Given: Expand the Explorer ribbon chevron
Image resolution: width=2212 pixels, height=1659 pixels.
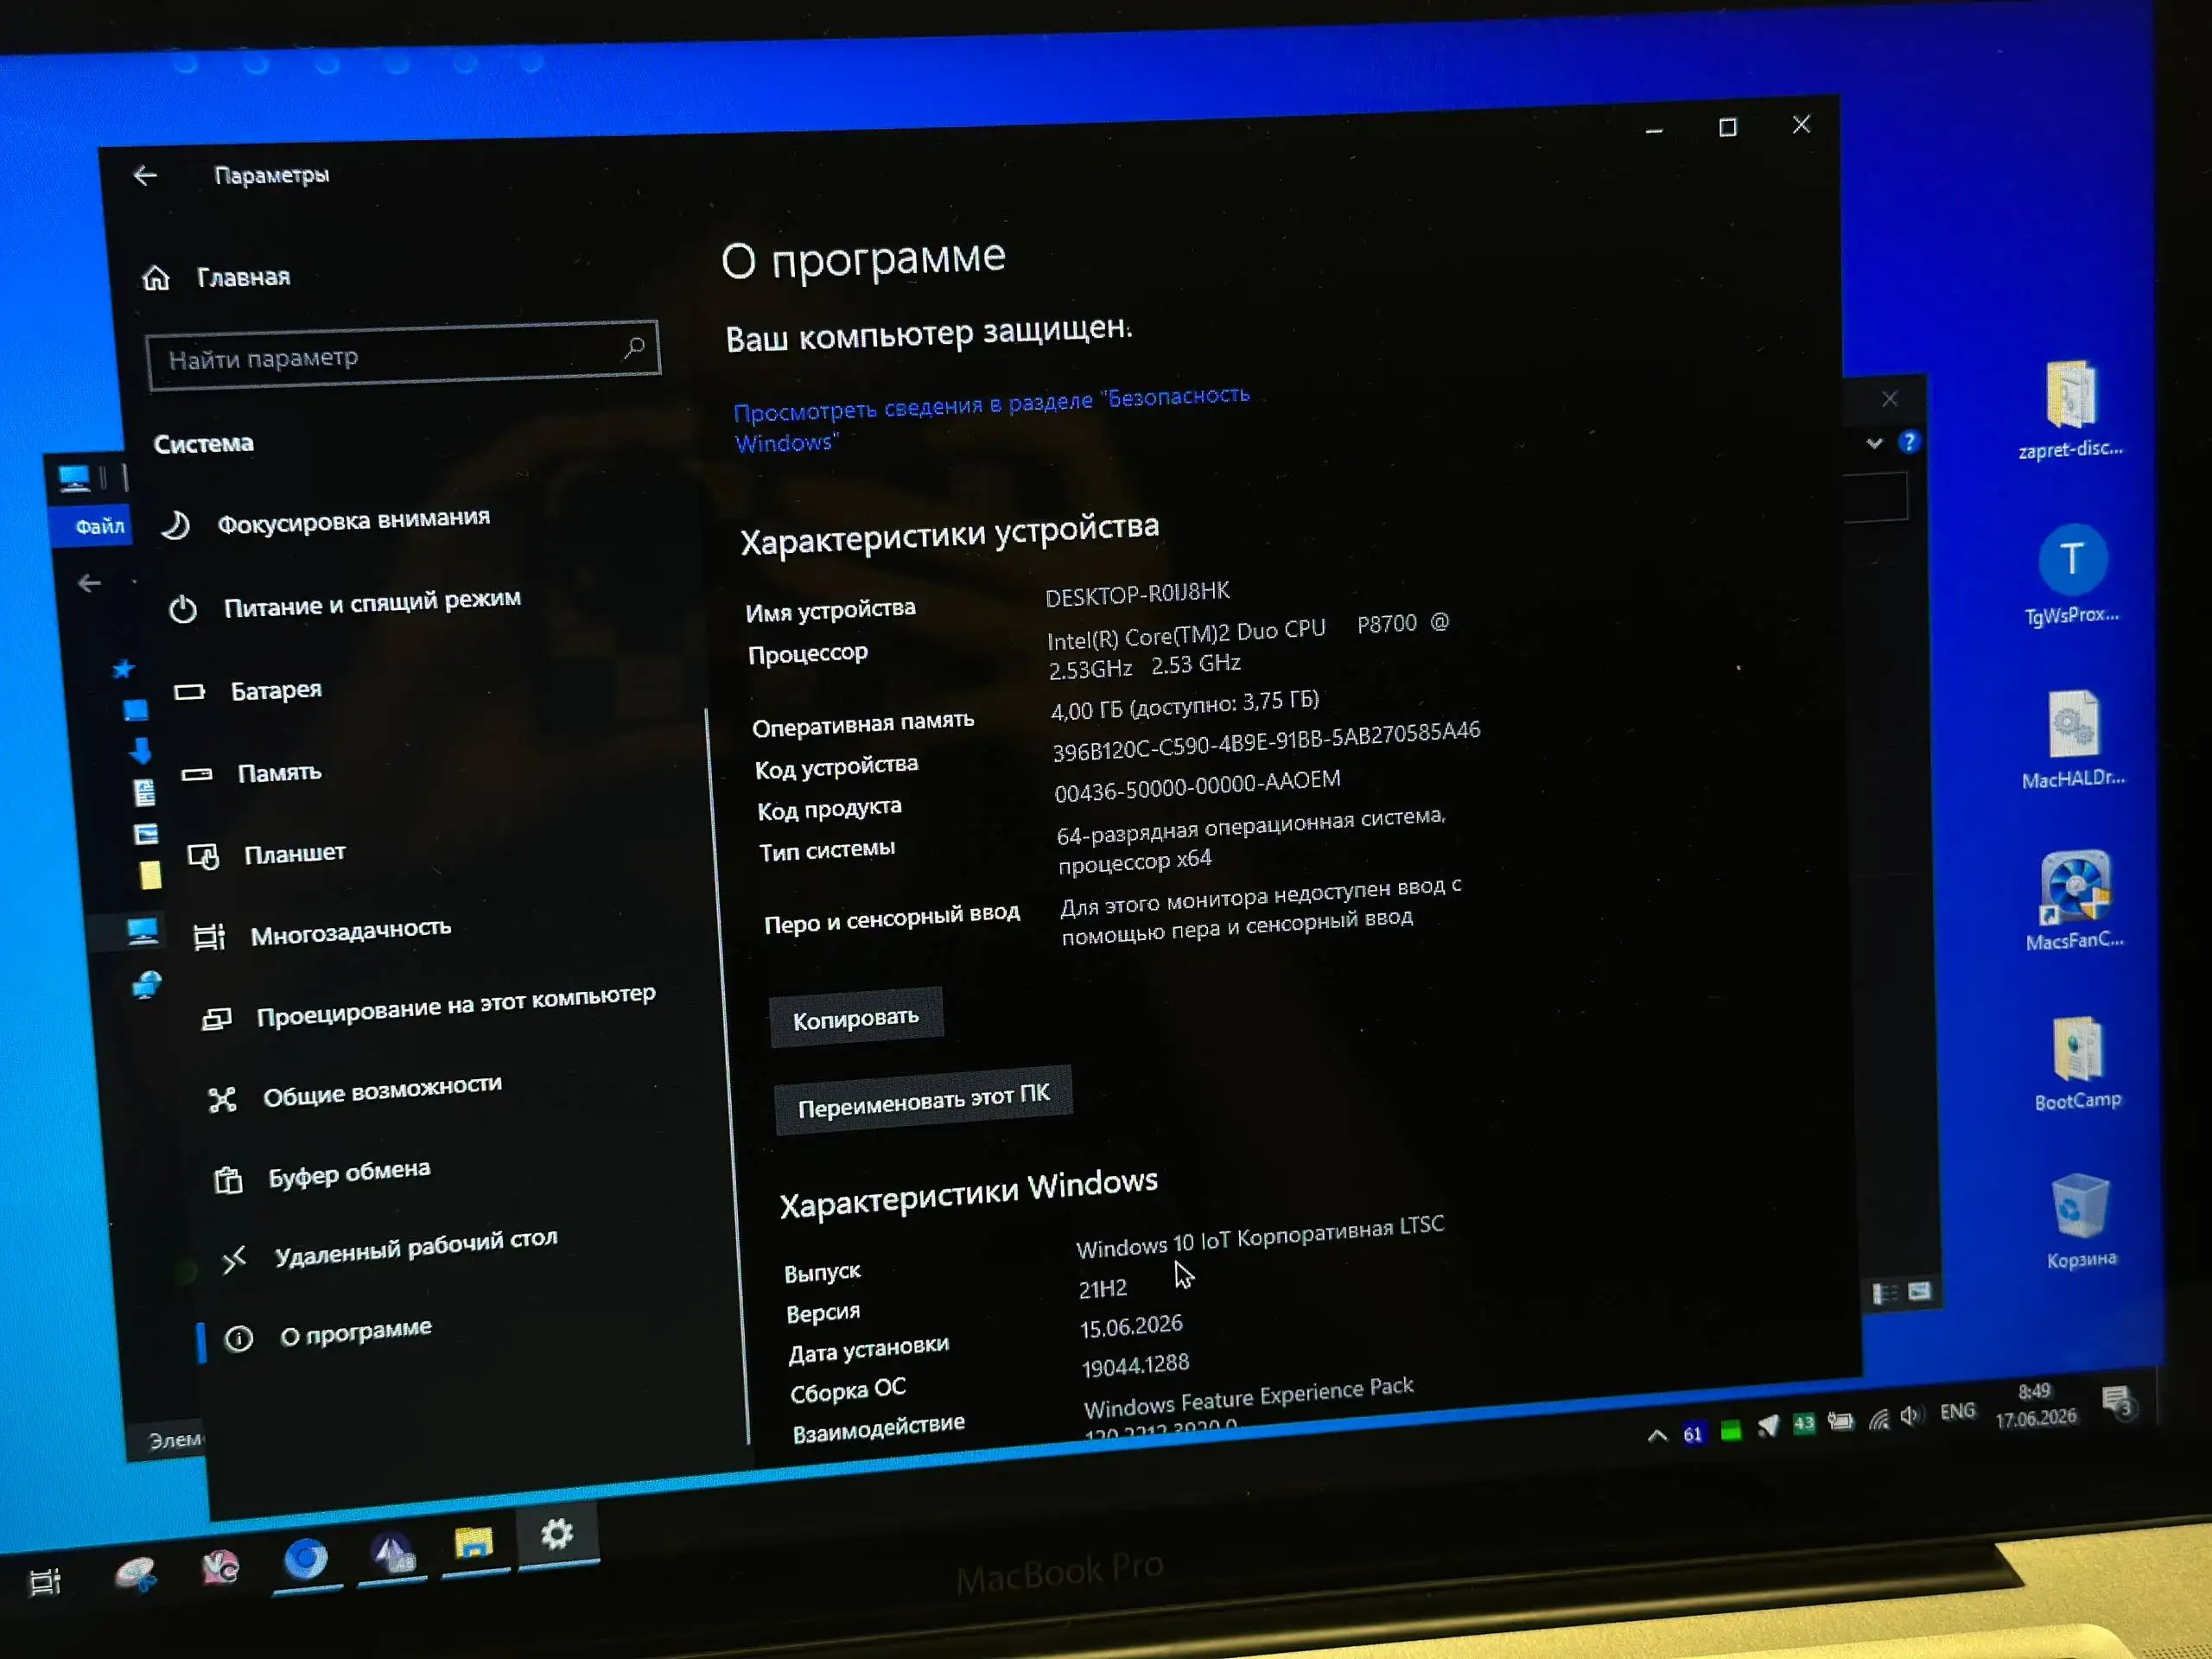Looking at the screenshot, I should [1874, 443].
